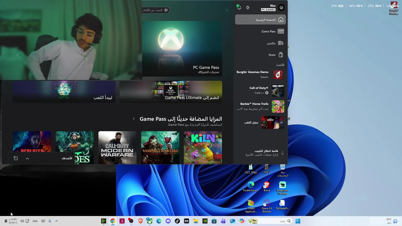Open the Vampire Crawlers game tile
The image size is (402, 226).
[160, 148]
